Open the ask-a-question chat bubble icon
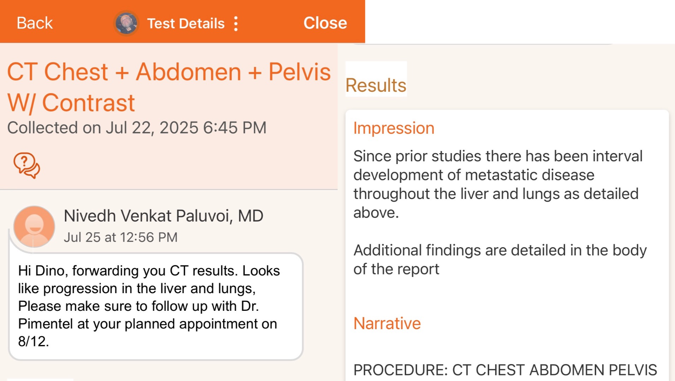The width and height of the screenshot is (675, 381). click(27, 165)
